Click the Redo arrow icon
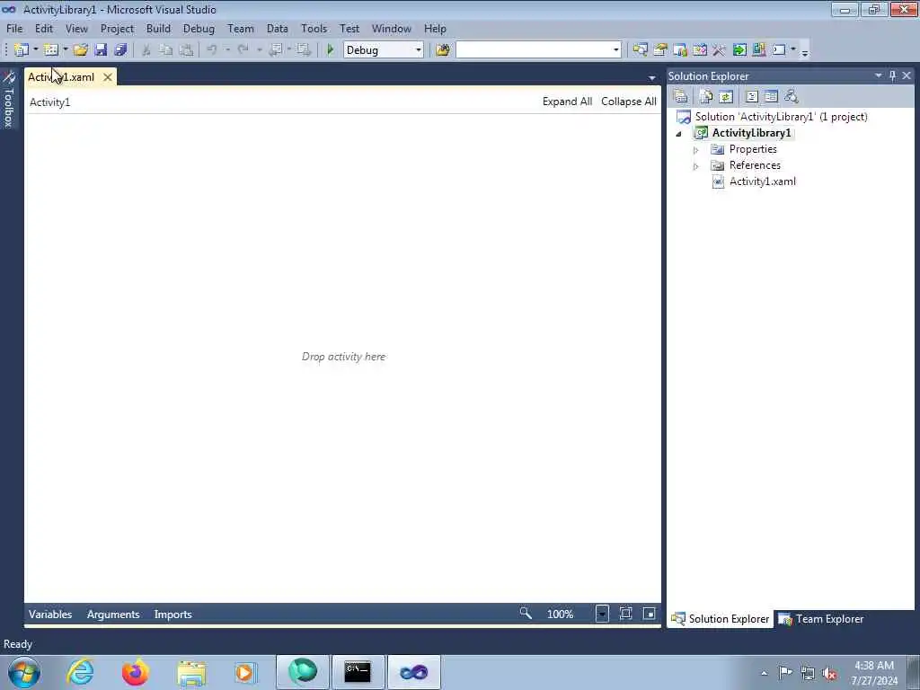Image resolution: width=920 pixels, height=690 pixels. (243, 50)
